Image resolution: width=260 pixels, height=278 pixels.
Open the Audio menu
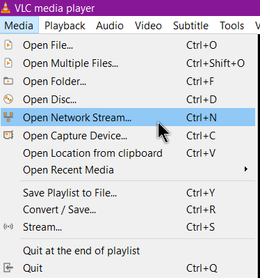pos(110,26)
